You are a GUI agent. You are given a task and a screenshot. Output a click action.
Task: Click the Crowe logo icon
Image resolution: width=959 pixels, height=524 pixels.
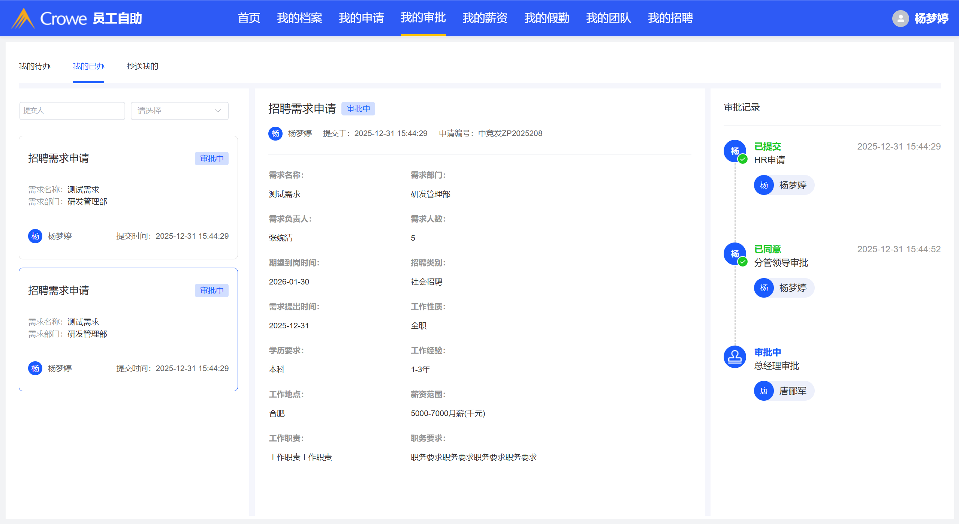(23, 18)
